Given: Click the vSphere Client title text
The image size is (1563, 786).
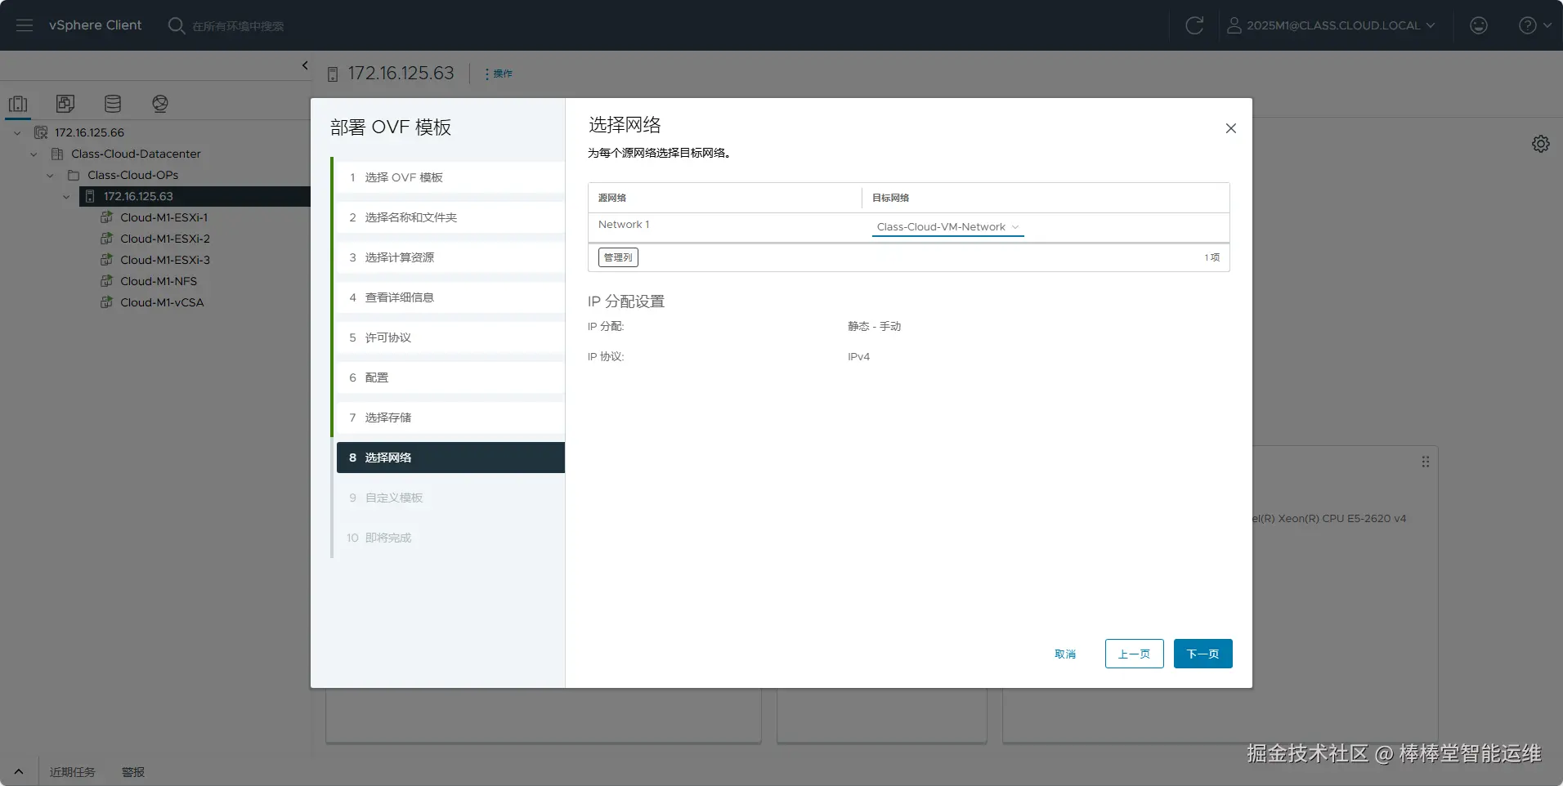Looking at the screenshot, I should coord(95,25).
